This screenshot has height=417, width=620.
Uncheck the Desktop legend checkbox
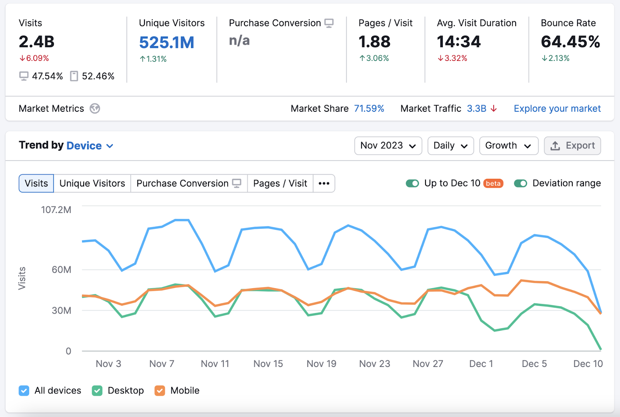(x=97, y=391)
